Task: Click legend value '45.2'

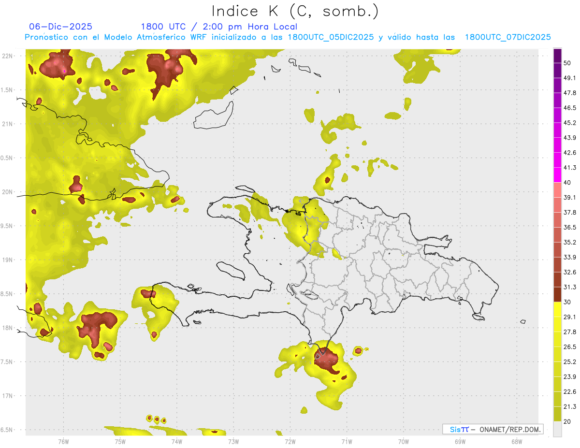Action: click(x=570, y=123)
